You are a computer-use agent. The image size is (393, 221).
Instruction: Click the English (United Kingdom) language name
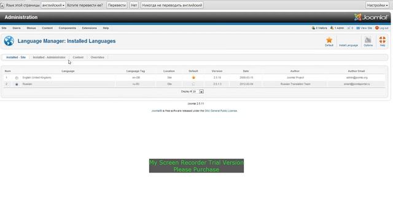[x=37, y=78]
